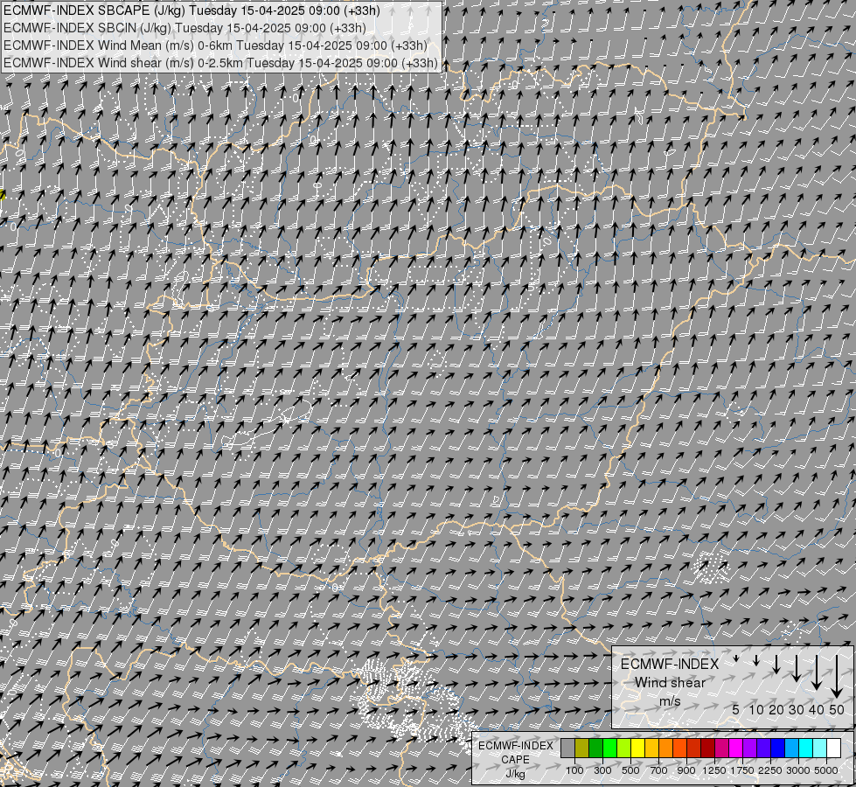Click the SBCAPE (J/kg) title line
Screen dimensions: 856x787
click(x=191, y=10)
